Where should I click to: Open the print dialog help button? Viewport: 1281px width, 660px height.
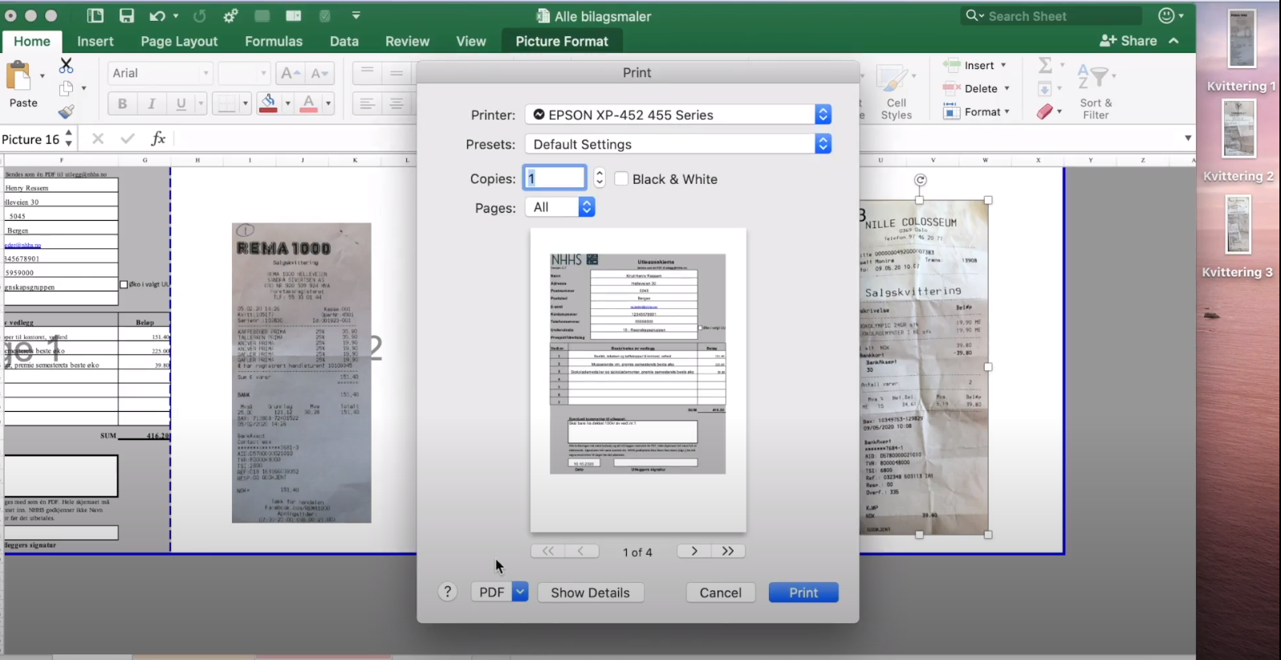click(x=447, y=593)
